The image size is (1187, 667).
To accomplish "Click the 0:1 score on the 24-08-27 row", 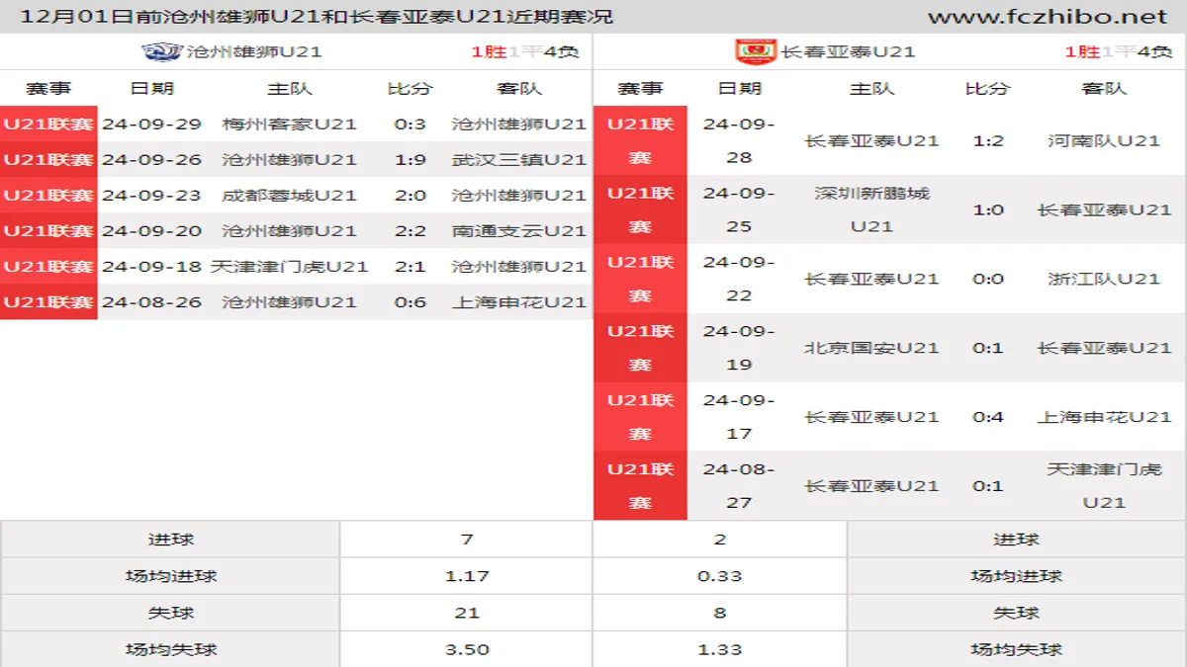I will pos(988,485).
